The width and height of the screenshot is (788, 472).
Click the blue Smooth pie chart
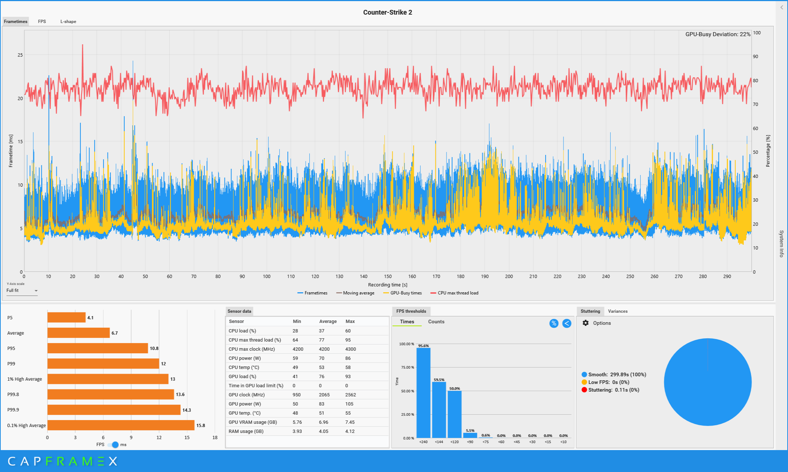(x=707, y=382)
